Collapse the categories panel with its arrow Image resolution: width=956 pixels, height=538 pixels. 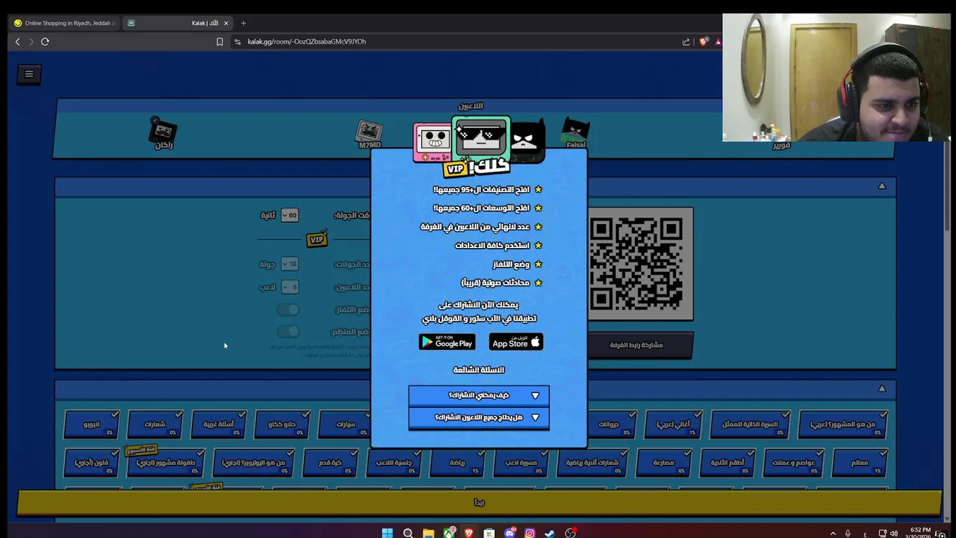(882, 389)
